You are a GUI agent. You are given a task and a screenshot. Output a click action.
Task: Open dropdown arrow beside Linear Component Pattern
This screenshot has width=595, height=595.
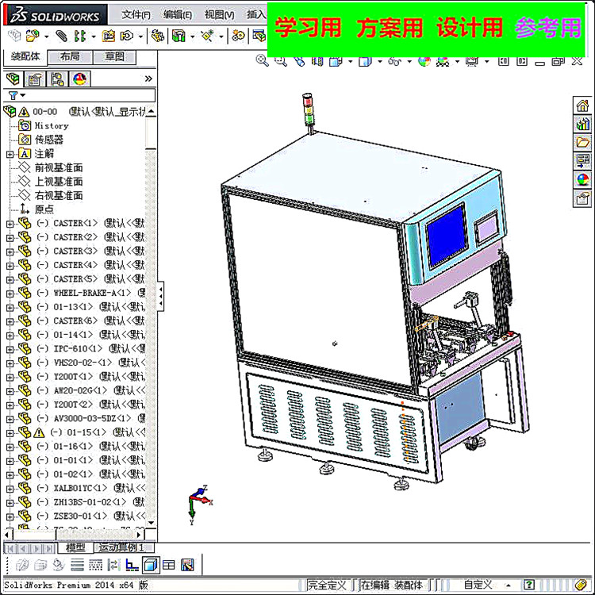pos(94,36)
